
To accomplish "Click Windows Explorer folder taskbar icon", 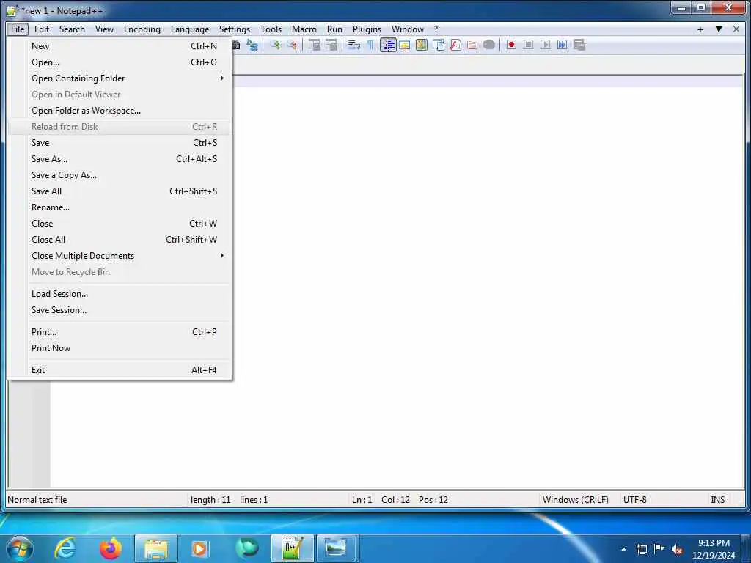I will [x=156, y=548].
